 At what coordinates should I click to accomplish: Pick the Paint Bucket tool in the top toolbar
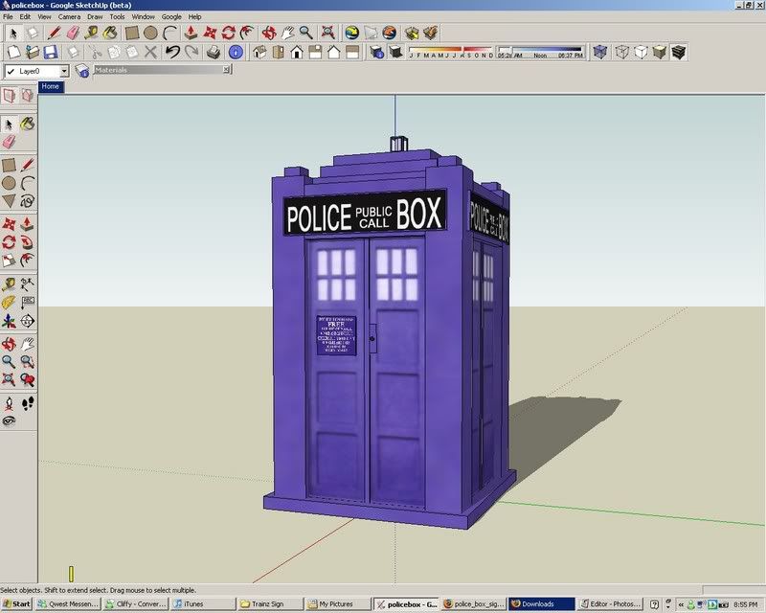tap(110, 34)
